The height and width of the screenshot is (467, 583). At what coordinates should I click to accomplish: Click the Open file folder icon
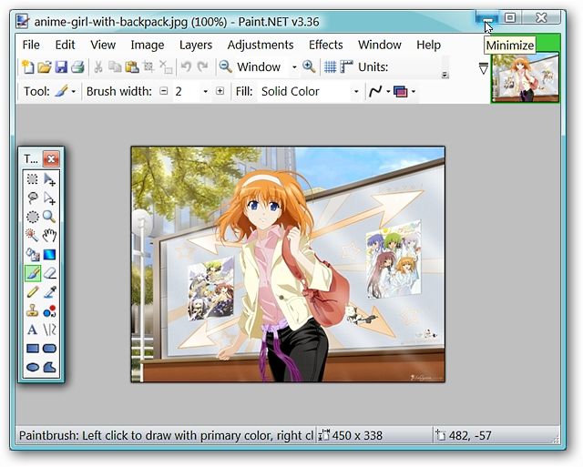tap(45, 67)
